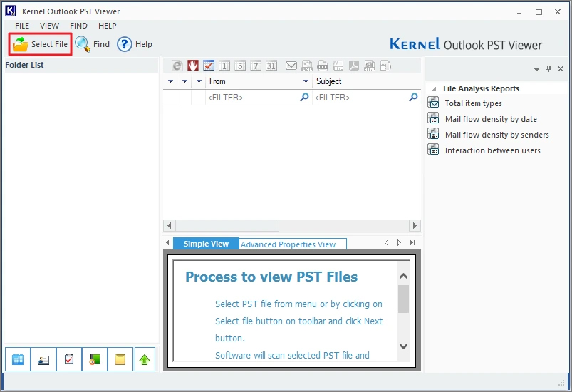Open the Find magnifier tool

(x=92, y=44)
